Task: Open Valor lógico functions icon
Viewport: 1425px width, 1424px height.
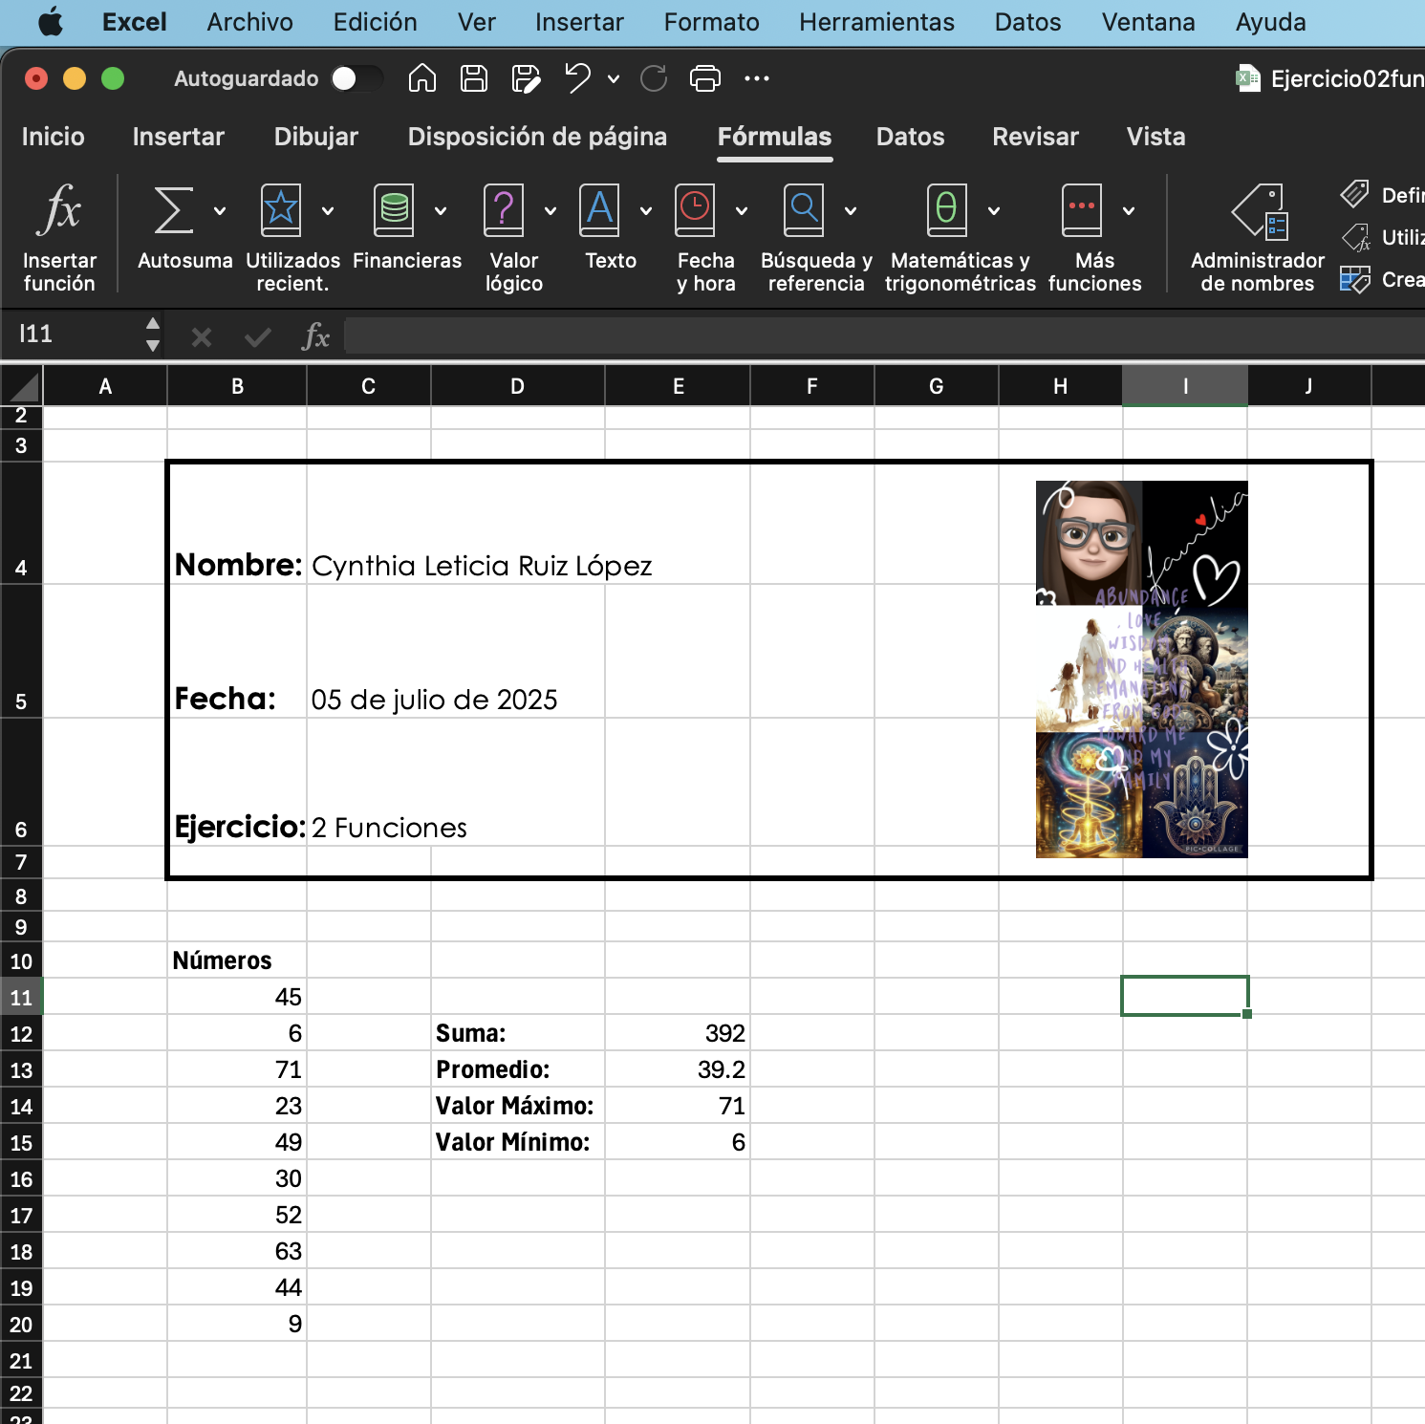Action: pyautogui.click(x=504, y=210)
